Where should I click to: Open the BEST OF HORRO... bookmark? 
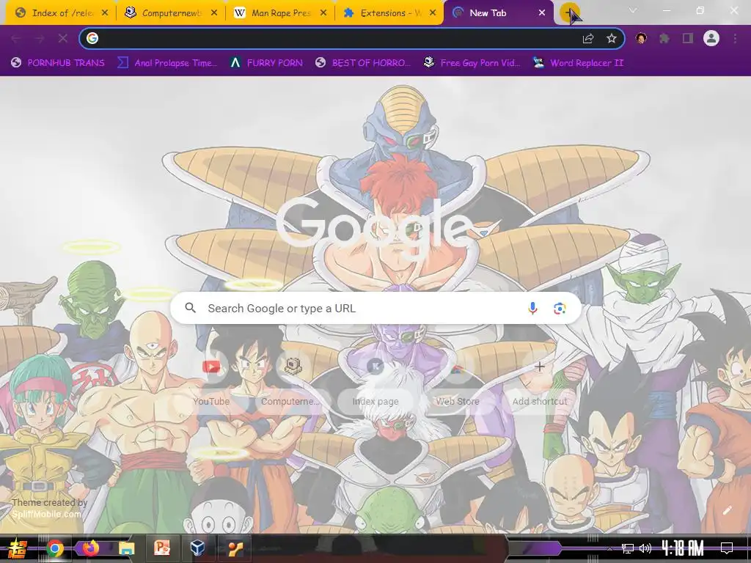pyautogui.click(x=363, y=63)
